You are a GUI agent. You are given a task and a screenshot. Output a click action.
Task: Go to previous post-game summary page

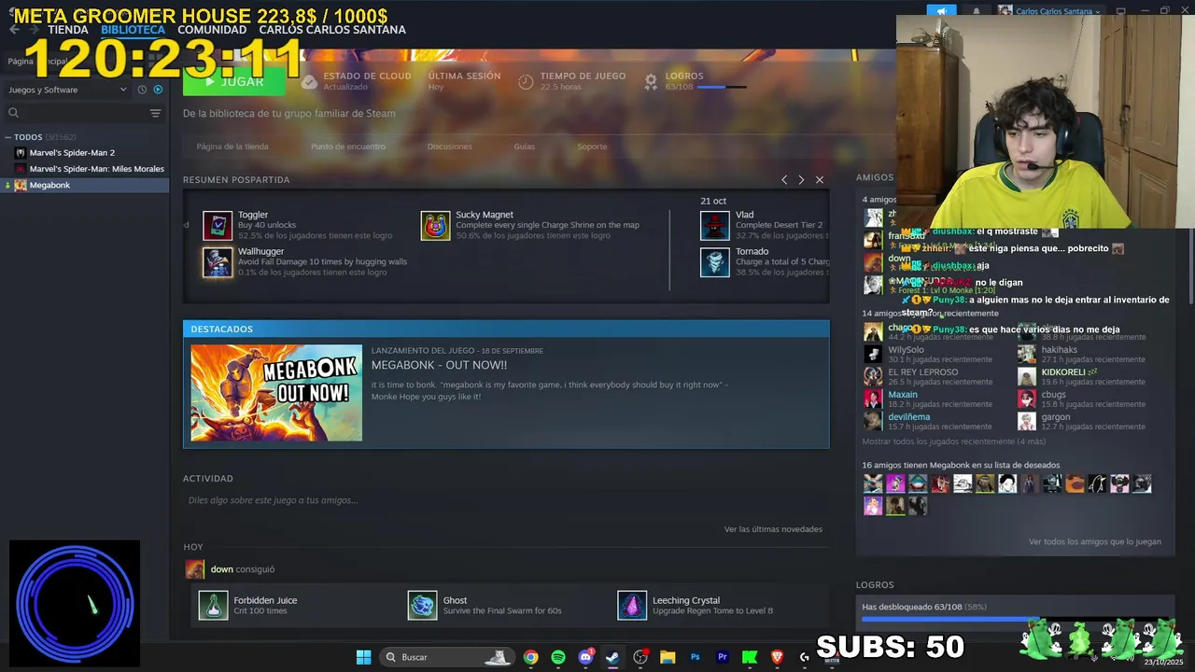click(784, 179)
